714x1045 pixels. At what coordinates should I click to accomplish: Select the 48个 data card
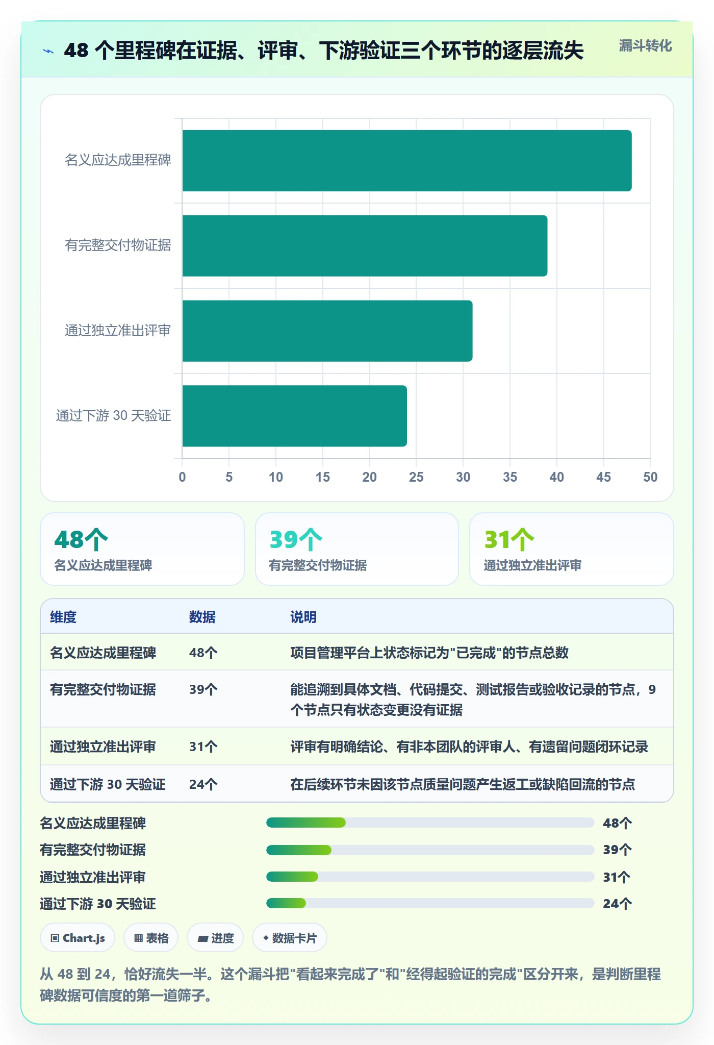click(x=142, y=549)
